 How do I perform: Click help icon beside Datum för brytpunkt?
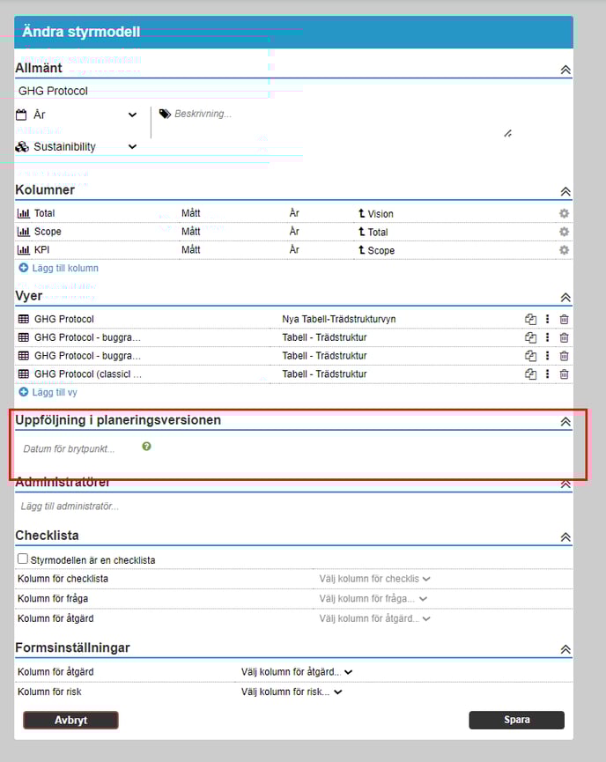(146, 447)
